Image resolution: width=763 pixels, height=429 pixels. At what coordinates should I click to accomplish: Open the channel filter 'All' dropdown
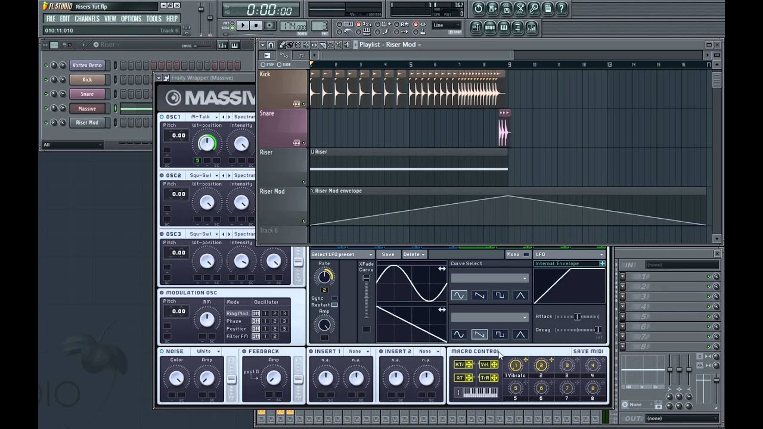tap(72, 145)
